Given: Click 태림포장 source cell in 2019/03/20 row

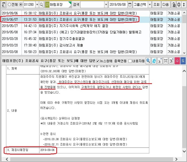Looking at the screenshot, I should tap(157, 45).
